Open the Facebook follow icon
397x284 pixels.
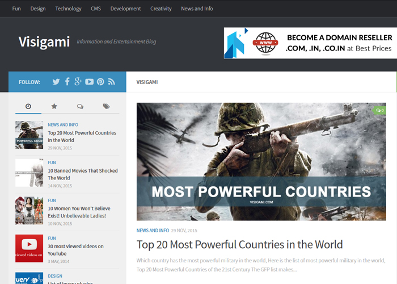point(67,82)
